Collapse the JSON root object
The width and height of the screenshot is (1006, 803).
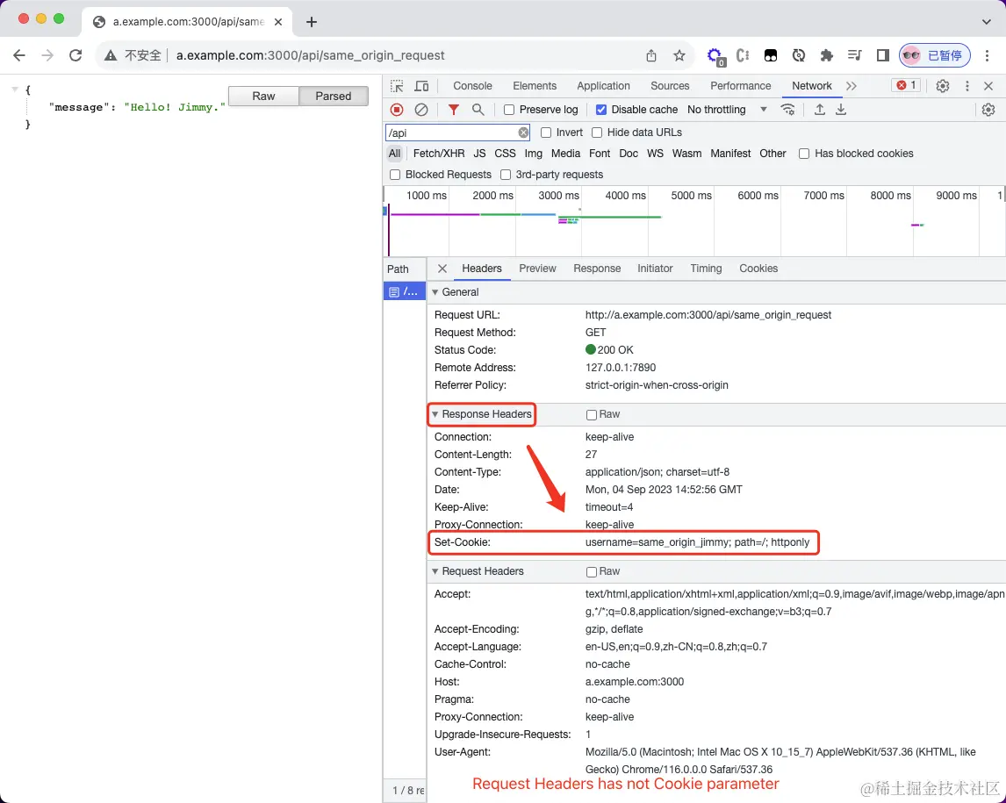[14, 90]
